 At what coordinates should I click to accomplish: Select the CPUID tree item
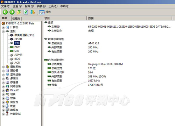(x=18, y=39)
